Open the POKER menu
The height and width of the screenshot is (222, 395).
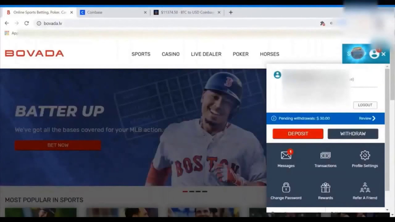[x=241, y=54]
